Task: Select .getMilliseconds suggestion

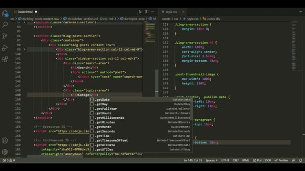Action: pos(141,118)
